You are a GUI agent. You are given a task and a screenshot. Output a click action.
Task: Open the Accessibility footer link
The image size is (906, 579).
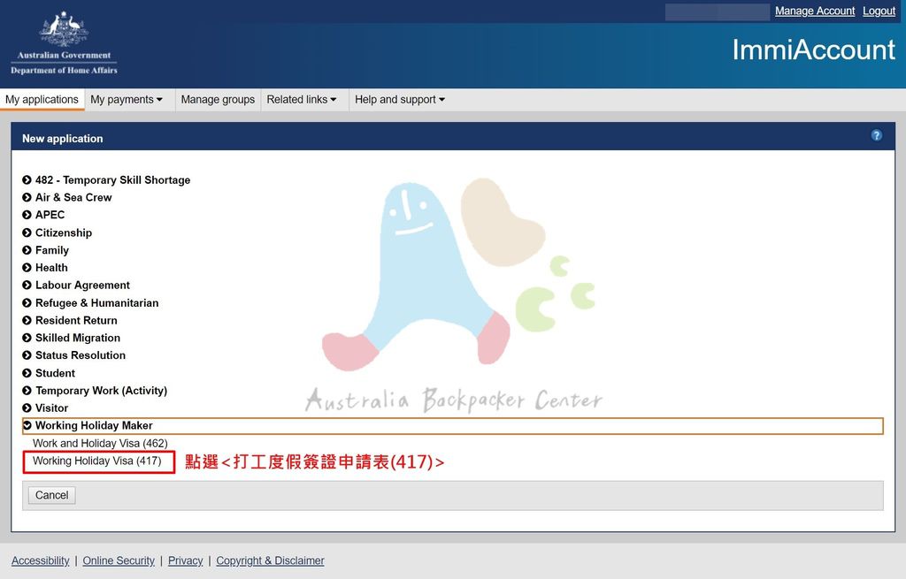[41, 560]
